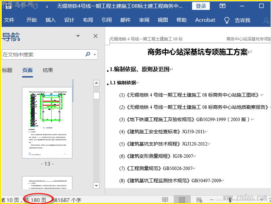The width and height of the screenshot is (272, 204).
Task: Click the collapse marker beside heading 1.1
Action: point(108,84)
